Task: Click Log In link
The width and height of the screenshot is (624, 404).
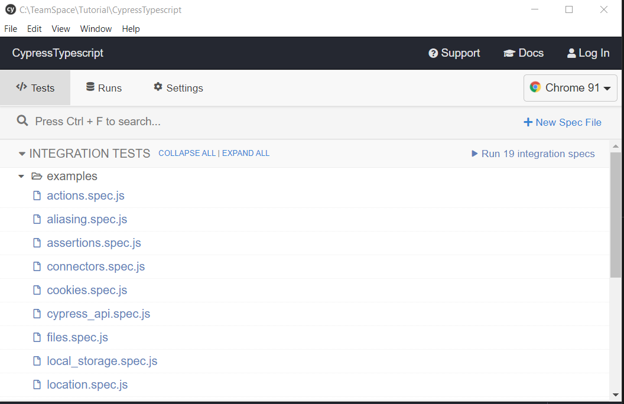Action: pos(588,53)
